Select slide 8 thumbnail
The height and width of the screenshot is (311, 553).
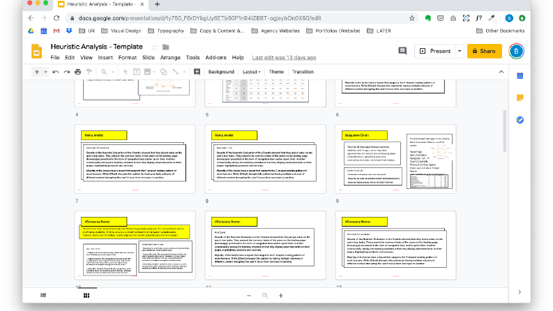pos(265,159)
